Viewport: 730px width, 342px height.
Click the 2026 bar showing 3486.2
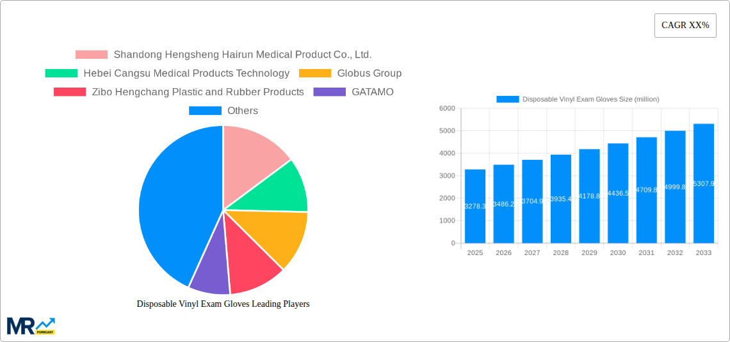click(x=504, y=204)
